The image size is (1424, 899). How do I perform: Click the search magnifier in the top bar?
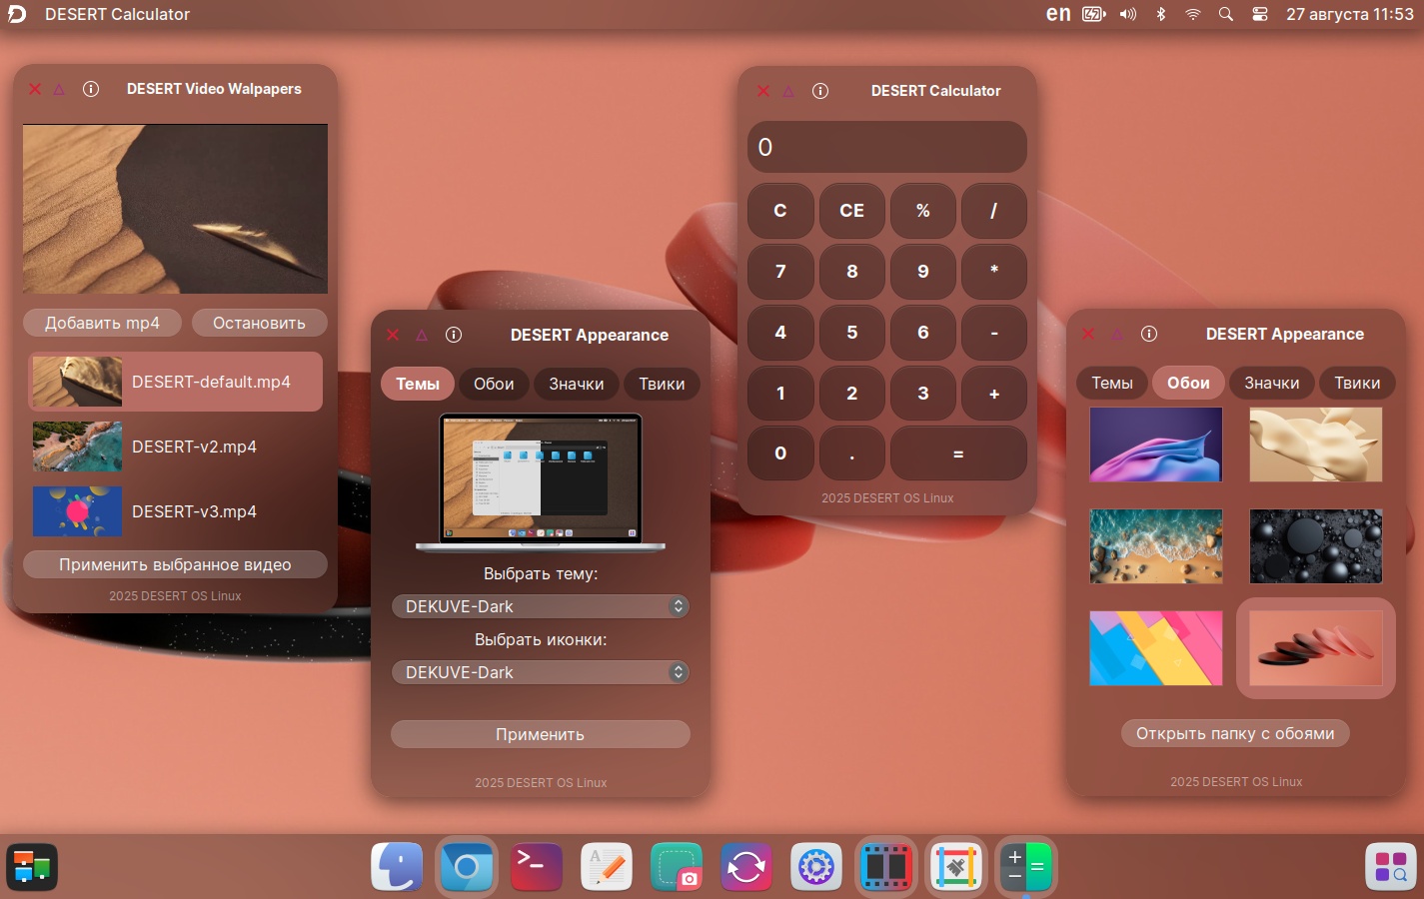[x=1225, y=14]
